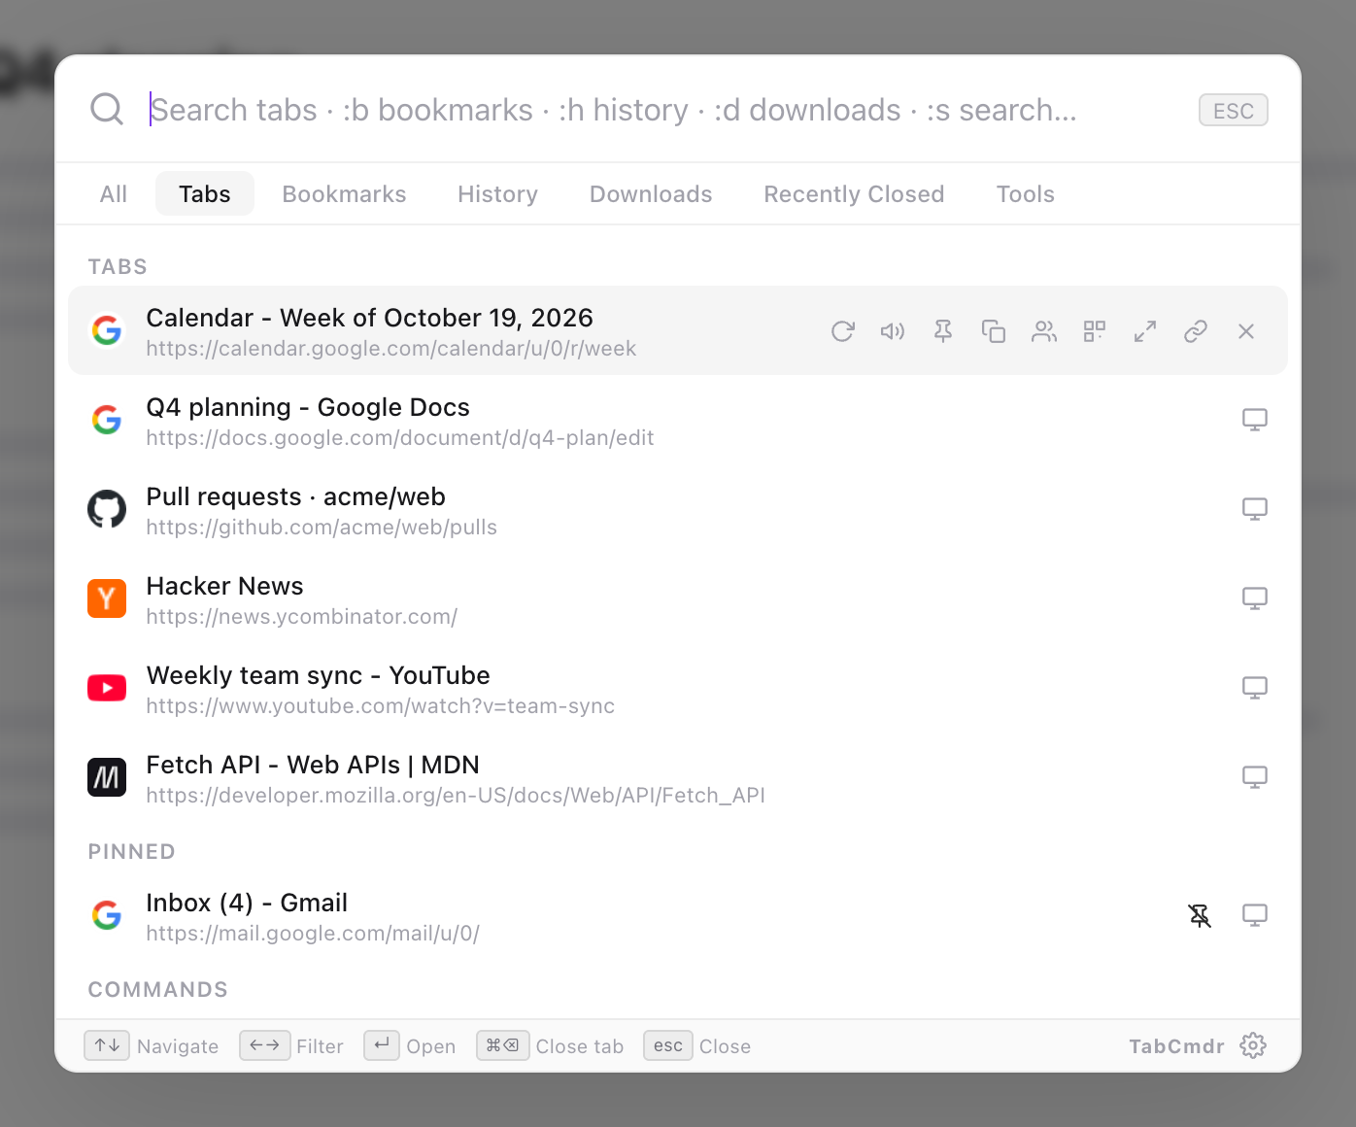1356x1127 pixels.
Task: Click the Google favicon on Calendar row
Action: click(x=107, y=330)
